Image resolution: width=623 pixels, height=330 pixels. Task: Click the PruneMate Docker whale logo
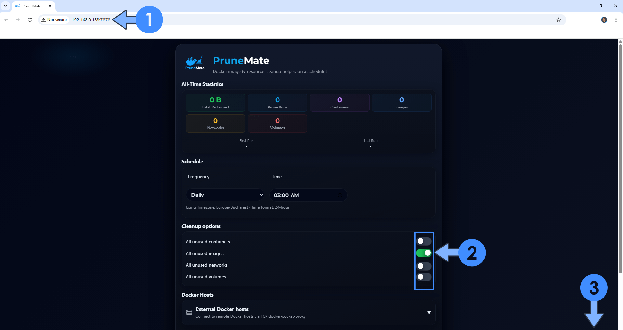(194, 62)
